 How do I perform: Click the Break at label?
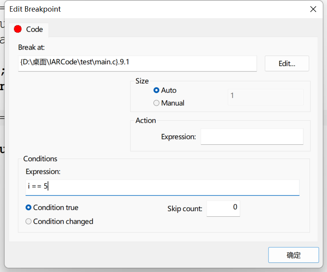coord(31,48)
